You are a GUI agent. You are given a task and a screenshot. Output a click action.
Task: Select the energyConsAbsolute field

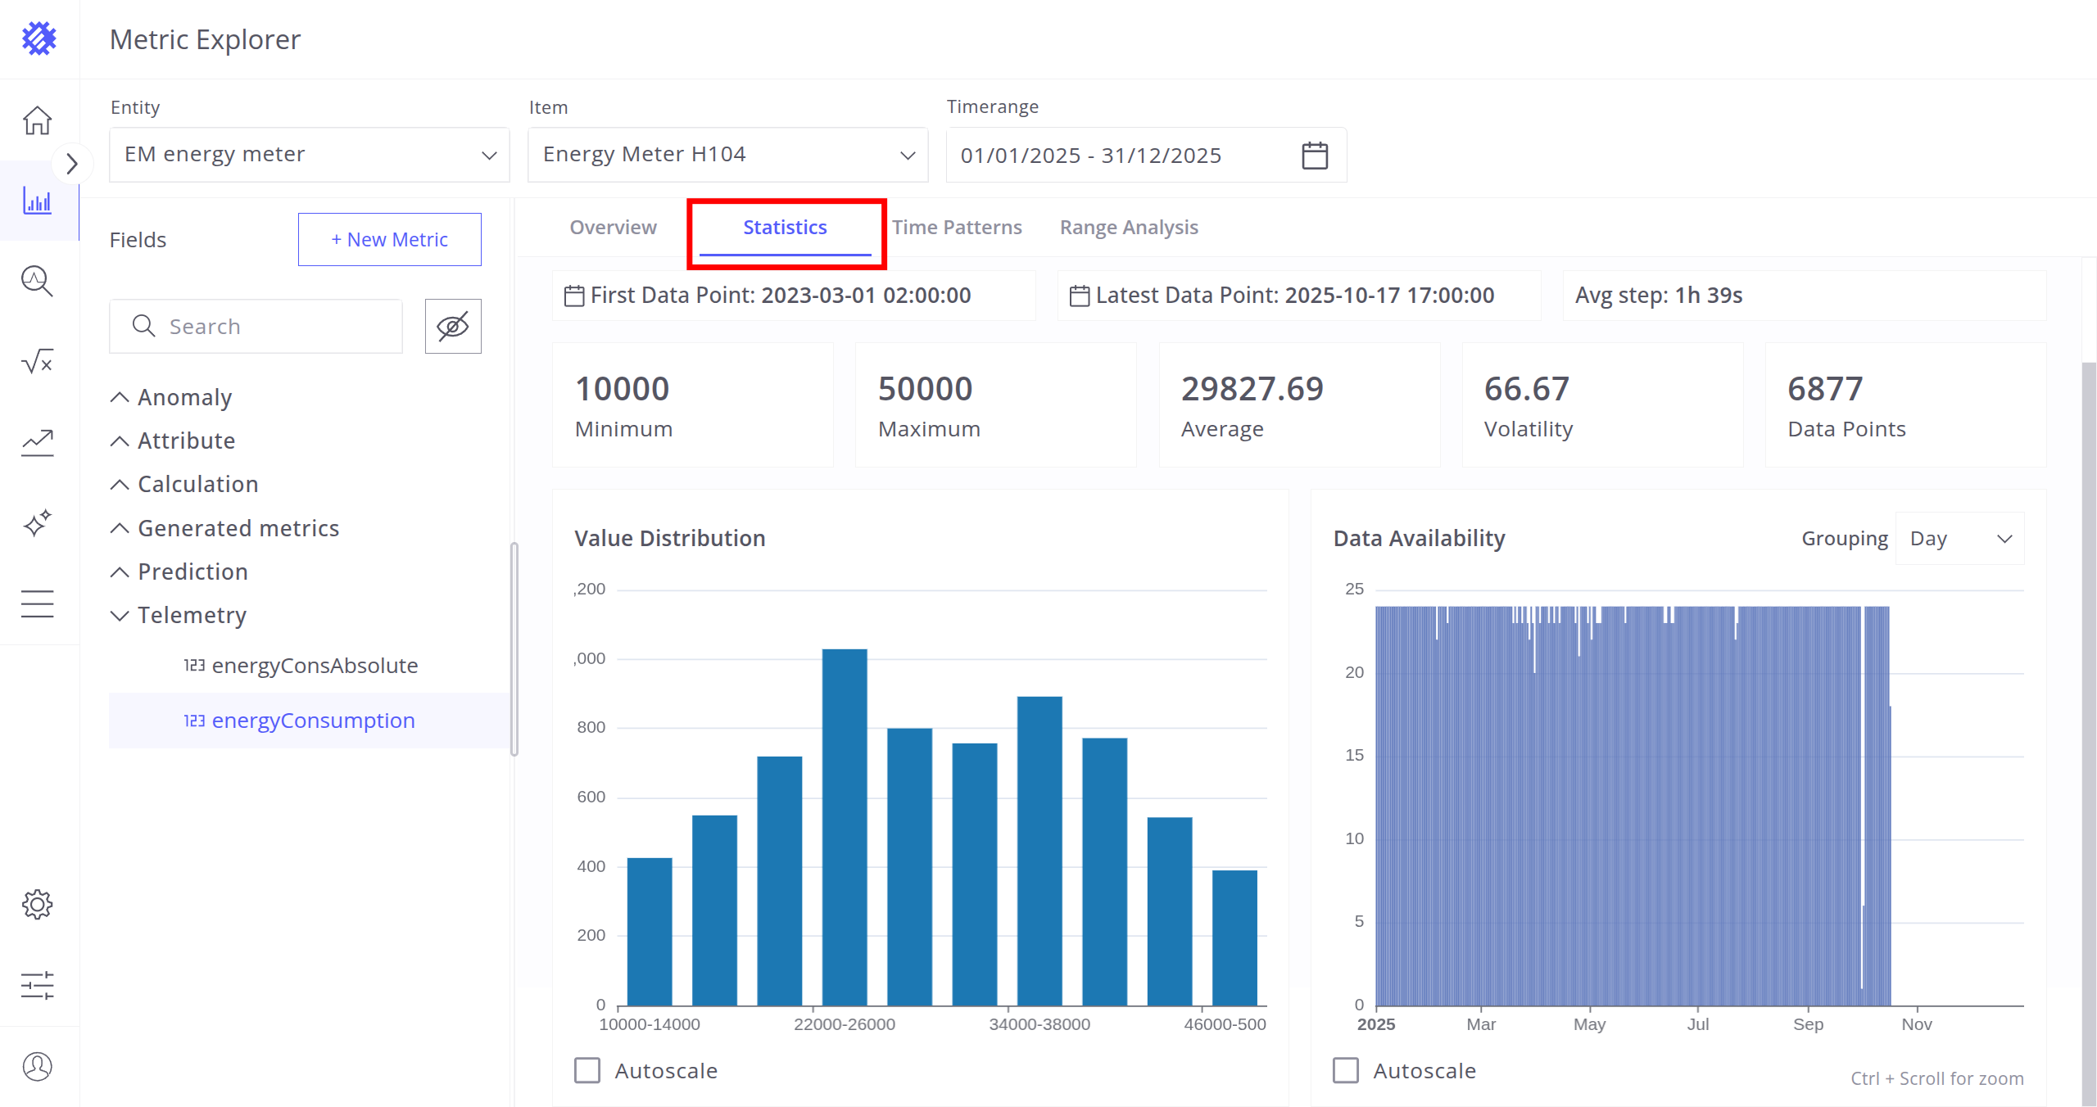315,666
